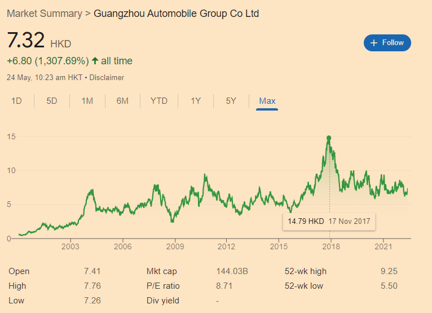Open the Market Summary link
Viewport: 432px width, 313px height.
45,14
